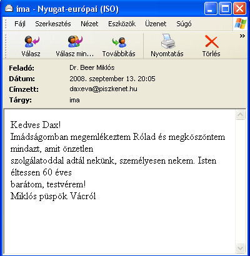This screenshot has height=256, width=250.
Task: Click the Windows flag logo
Action: click(241, 24)
